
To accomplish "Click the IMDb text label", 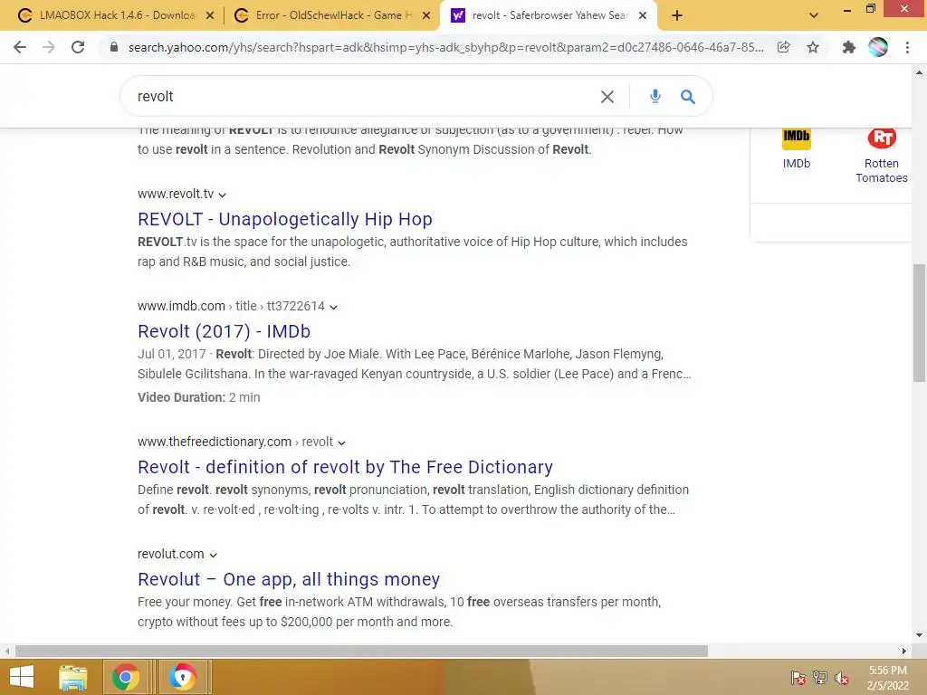I will (x=797, y=164).
